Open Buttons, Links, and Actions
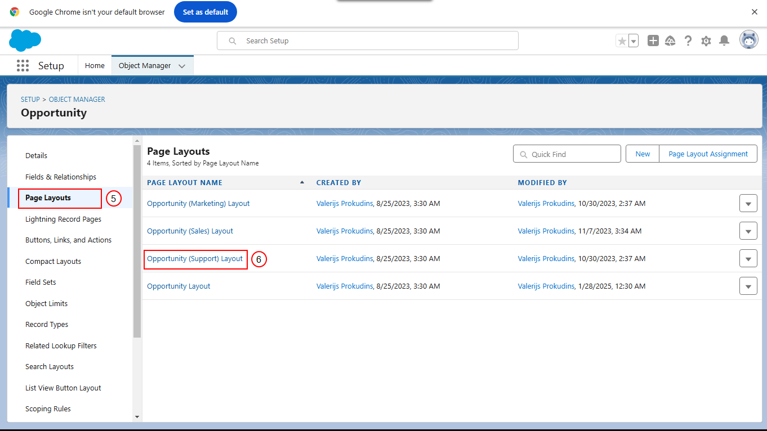Viewport: 767px width, 431px height. pos(68,240)
